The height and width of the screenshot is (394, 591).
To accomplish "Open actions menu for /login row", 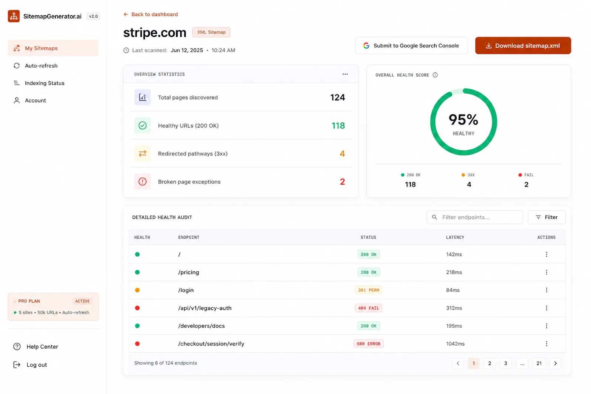I will point(546,290).
